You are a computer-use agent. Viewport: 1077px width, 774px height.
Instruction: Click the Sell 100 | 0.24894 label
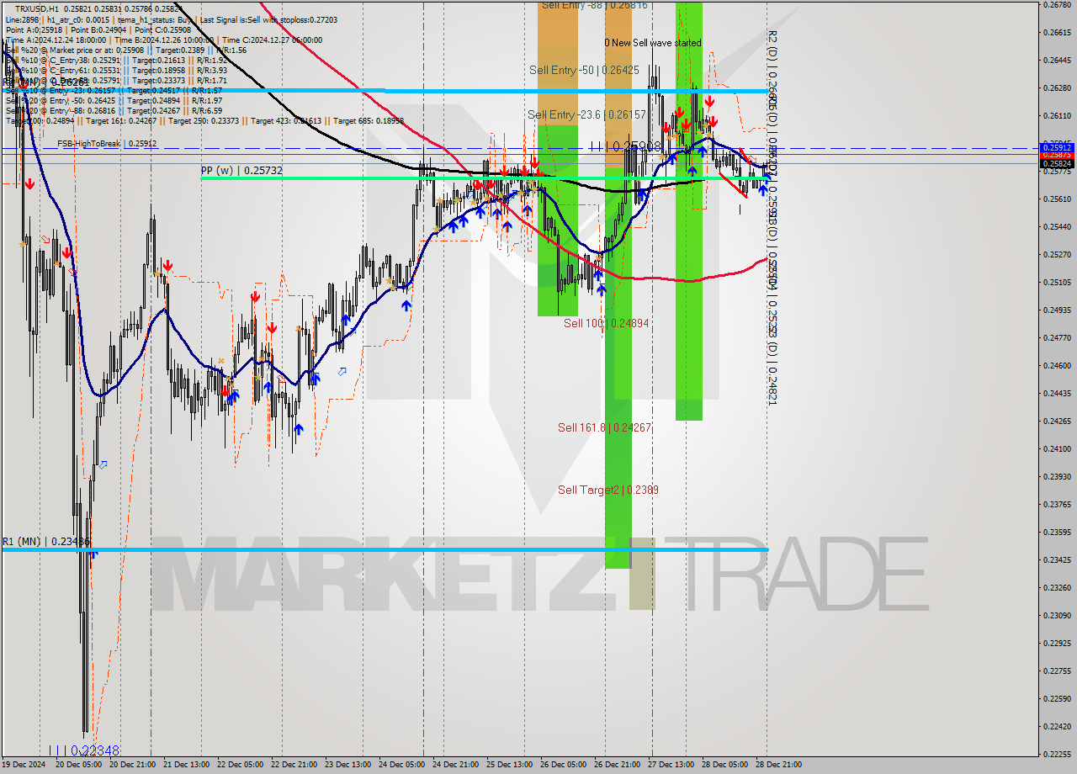(x=606, y=323)
